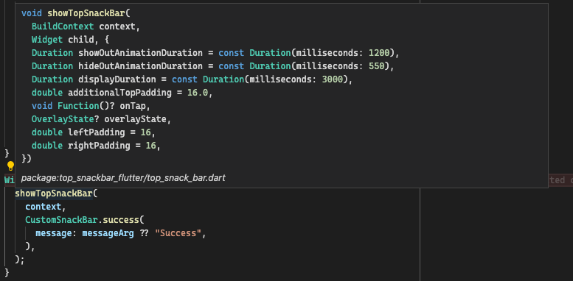Click the BuildContext type in the tooltip
This screenshot has width=573, height=281.
[63, 26]
